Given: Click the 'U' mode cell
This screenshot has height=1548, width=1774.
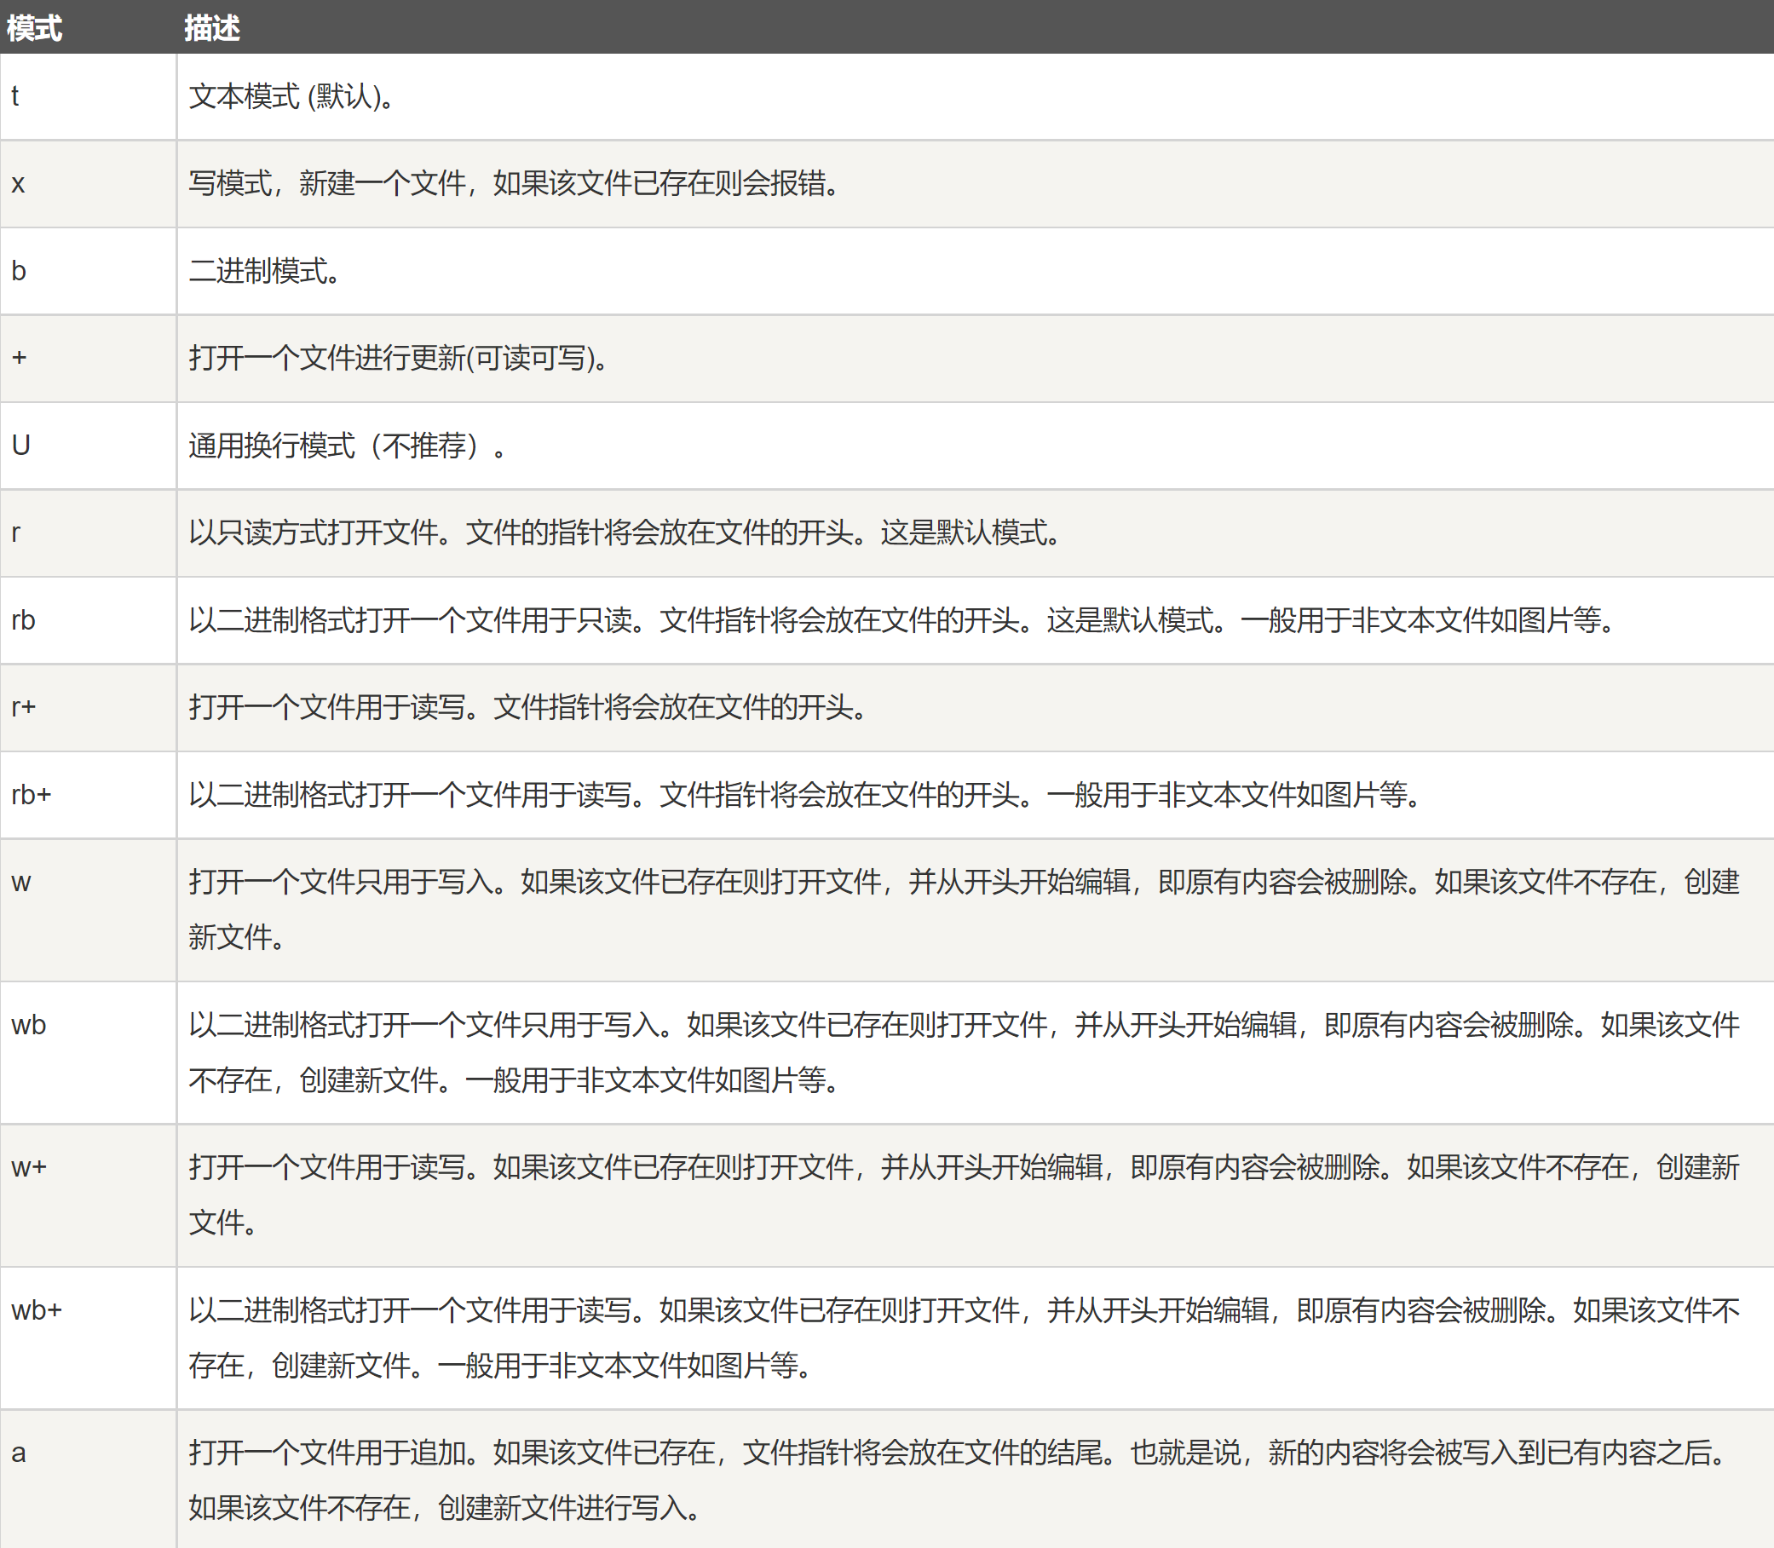Looking at the screenshot, I should (x=20, y=446).
